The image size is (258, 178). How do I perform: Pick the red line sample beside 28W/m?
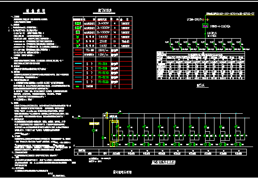(78, 50)
